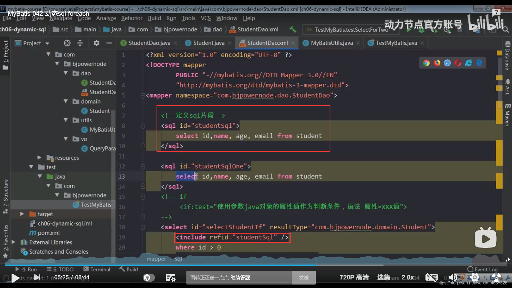The height and width of the screenshot is (288, 512).
Task: Open the Maven side tool window
Action: 507,115
